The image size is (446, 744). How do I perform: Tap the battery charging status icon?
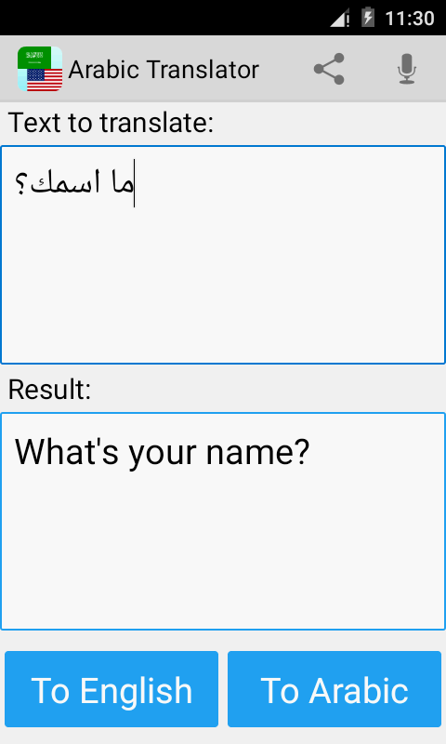pos(368,18)
